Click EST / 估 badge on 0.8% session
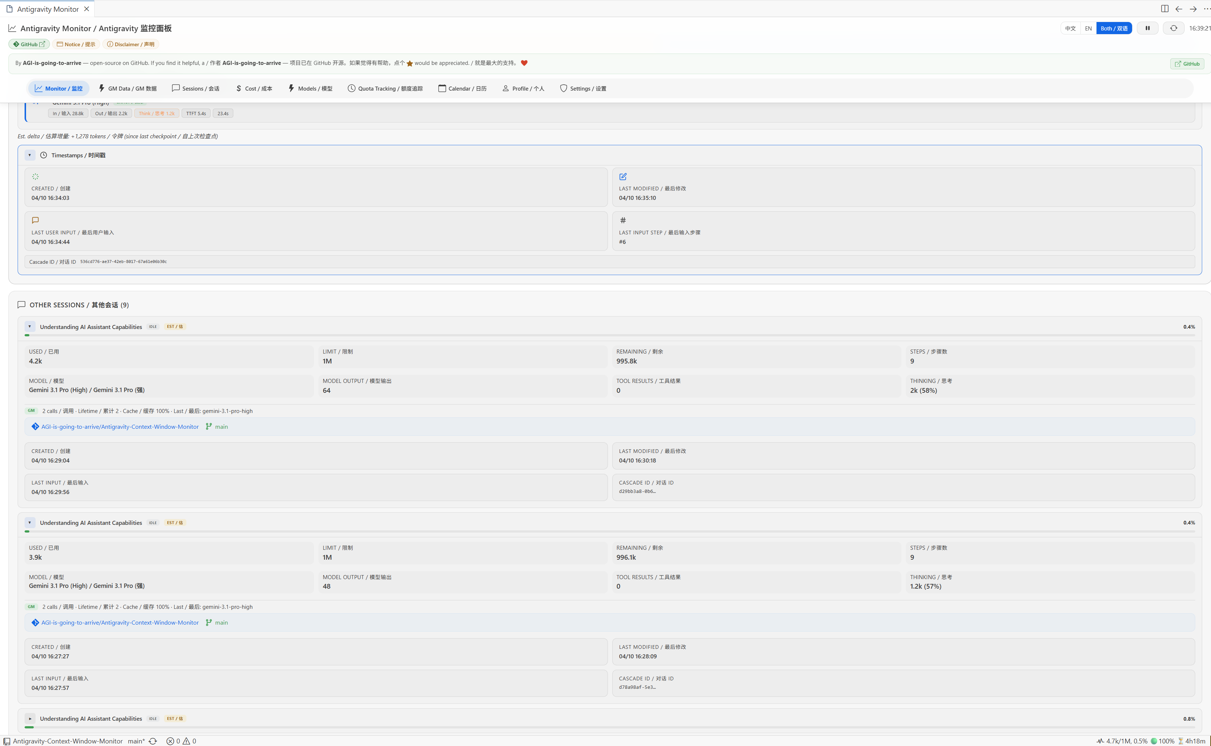This screenshot has height=746, width=1211. pos(175,718)
